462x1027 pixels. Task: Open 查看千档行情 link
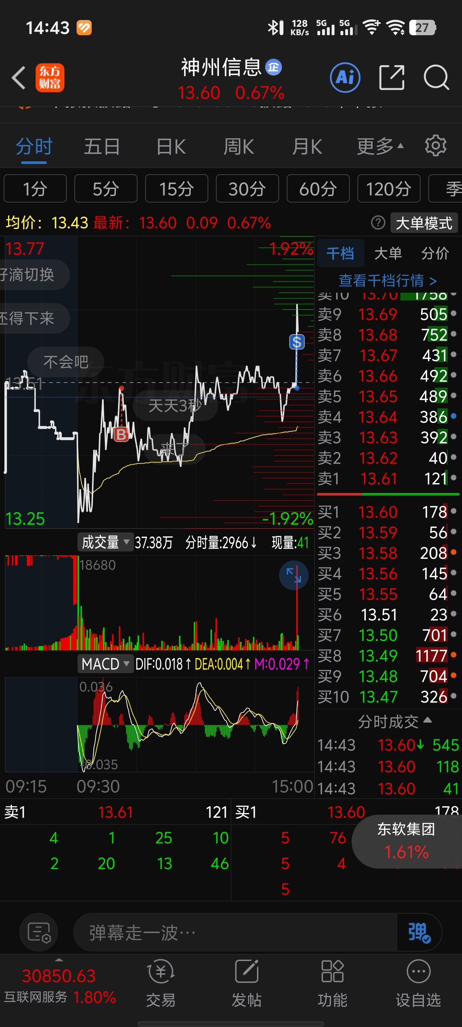point(388,280)
